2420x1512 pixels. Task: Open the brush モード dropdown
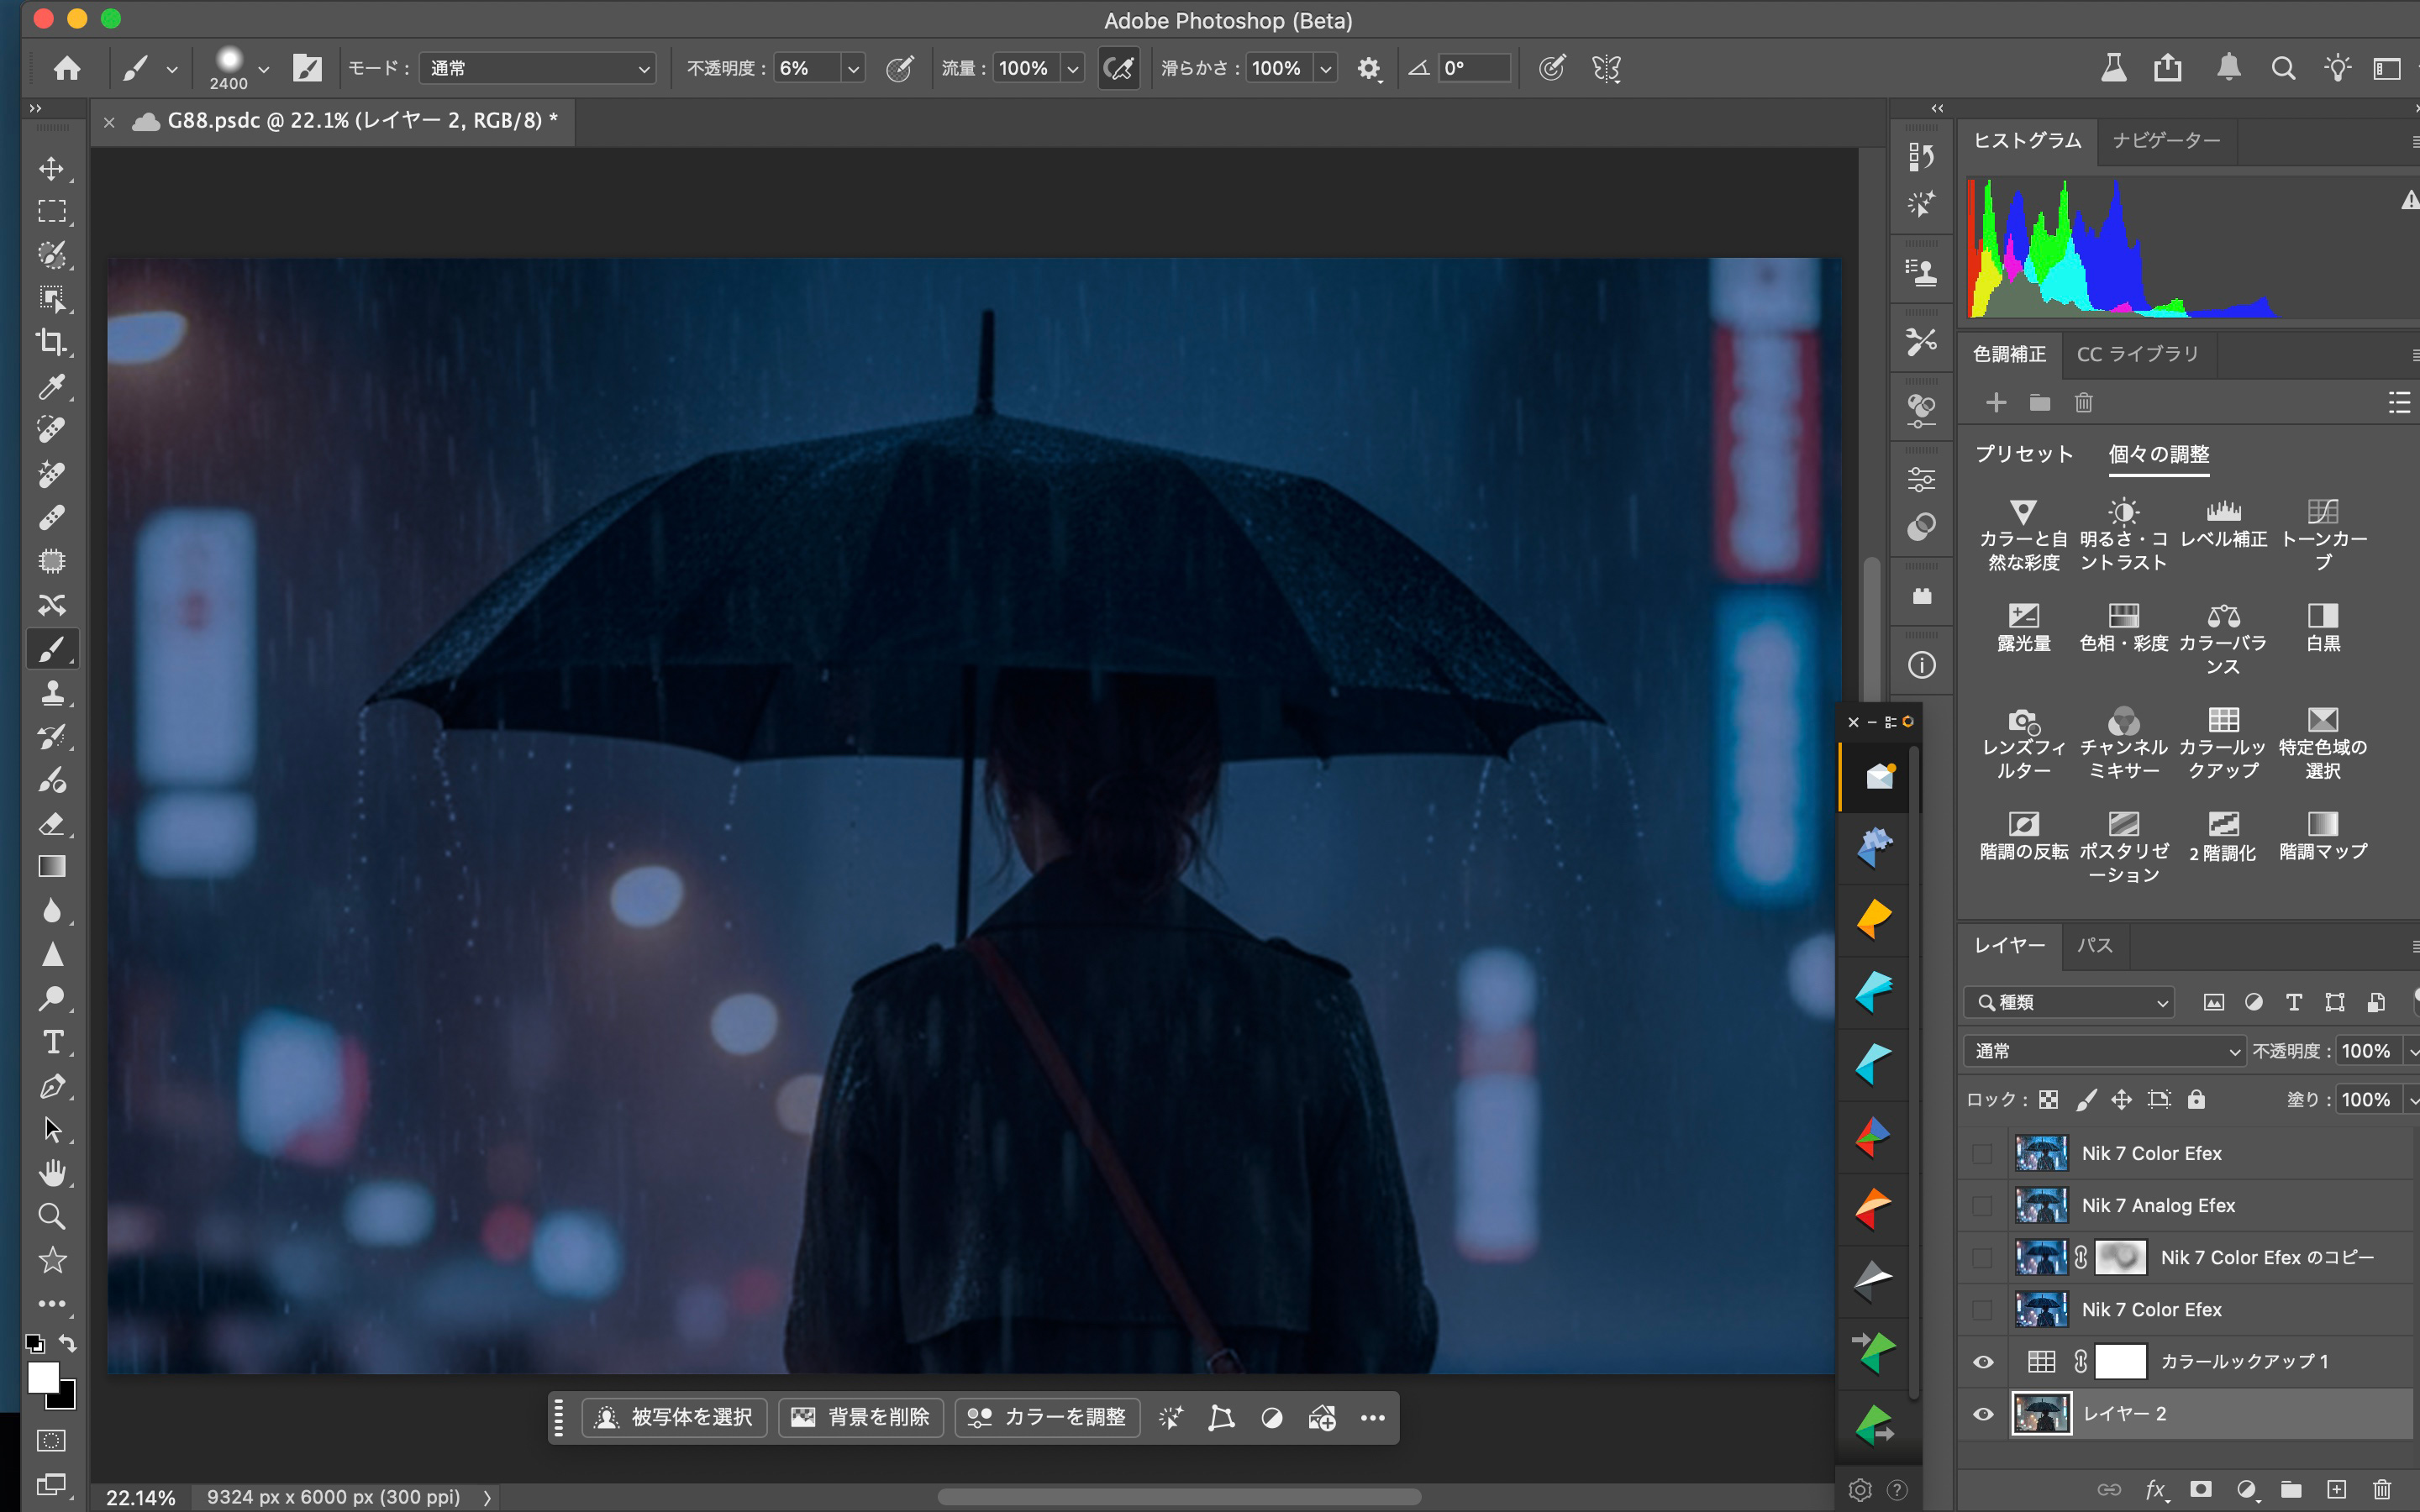pyautogui.click(x=538, y=68)
